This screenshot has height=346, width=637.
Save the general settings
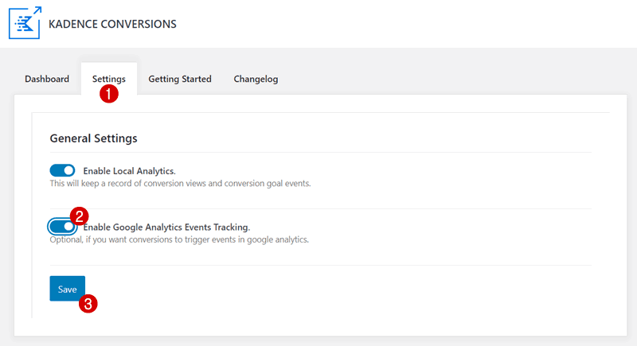pyautogui.click(x=68, y=289)
